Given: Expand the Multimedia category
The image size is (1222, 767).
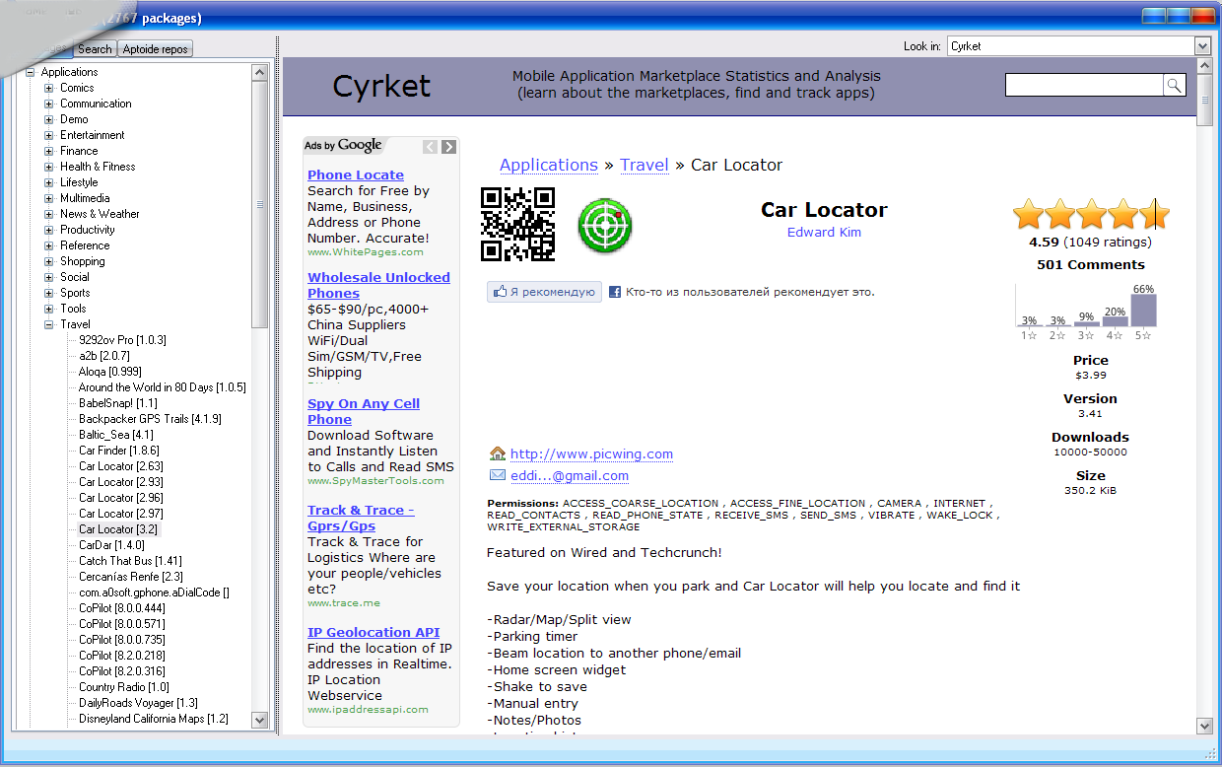Looking at the screenshot, I should point(49,198).
